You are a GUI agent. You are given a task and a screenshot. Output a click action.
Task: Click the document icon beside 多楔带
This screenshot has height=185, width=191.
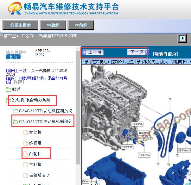point(26,143)
